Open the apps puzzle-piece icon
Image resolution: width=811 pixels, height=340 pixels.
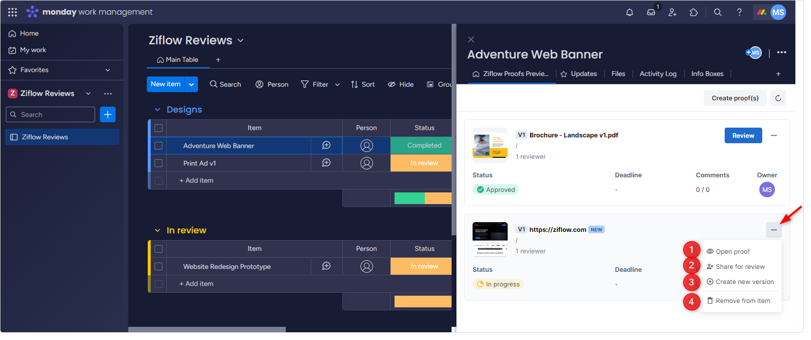pyautogui.click(x=694, y=12)
